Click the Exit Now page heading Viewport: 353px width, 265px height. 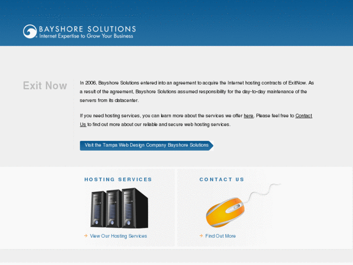[x=45, y=86]
